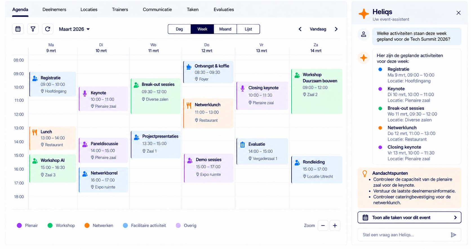
Task: Click the microphone icon on Closing keynote
Action: point(242,88)
